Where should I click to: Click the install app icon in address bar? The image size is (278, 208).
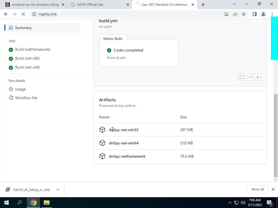226,14
